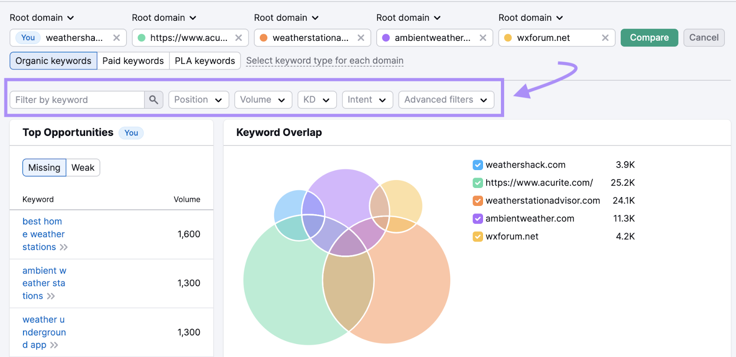The image size is (736, 357).
Task: Click the You badge beside Top Opportunities
Action: (x=131, y=133)
